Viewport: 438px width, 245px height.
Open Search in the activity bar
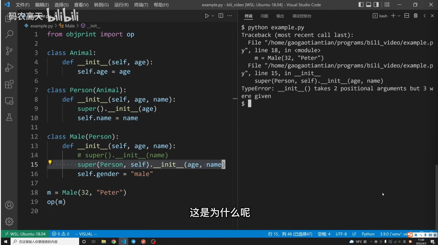(x=9, y=34)
